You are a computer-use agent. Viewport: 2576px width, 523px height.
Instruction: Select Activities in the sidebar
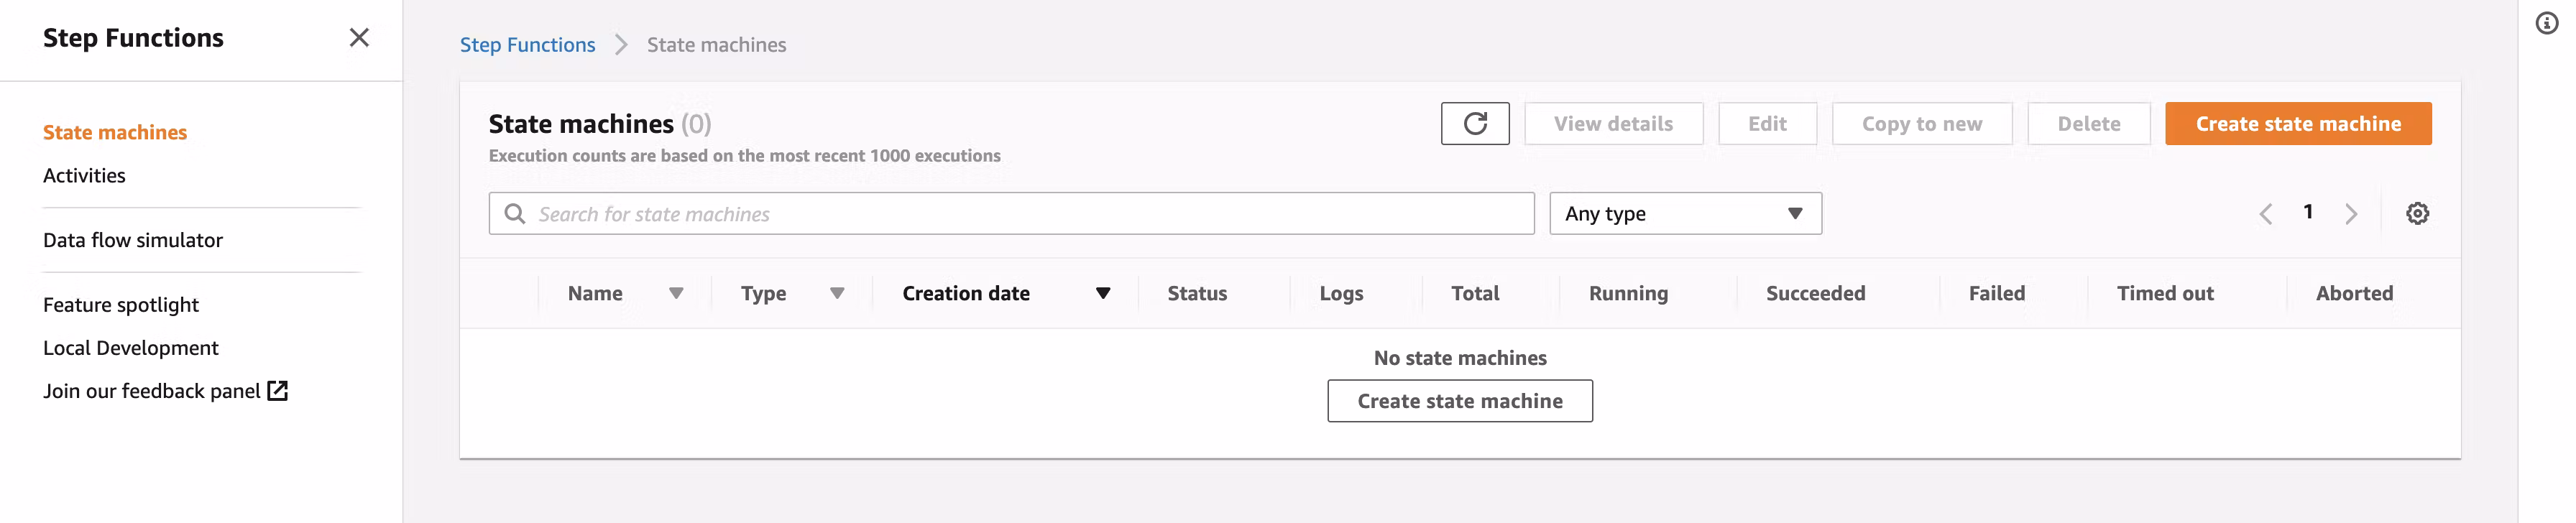84,176
